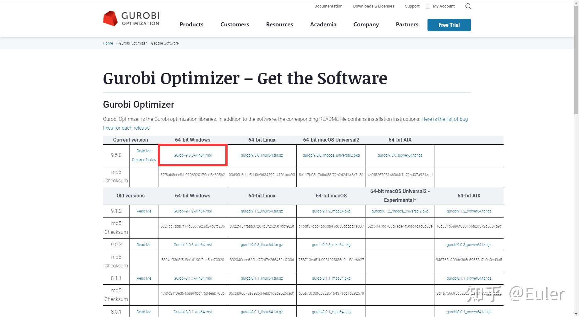This screenshot has height=317, width=579.
Task: Click the scrollbar down arrow
Action: [x=576, y=314]
